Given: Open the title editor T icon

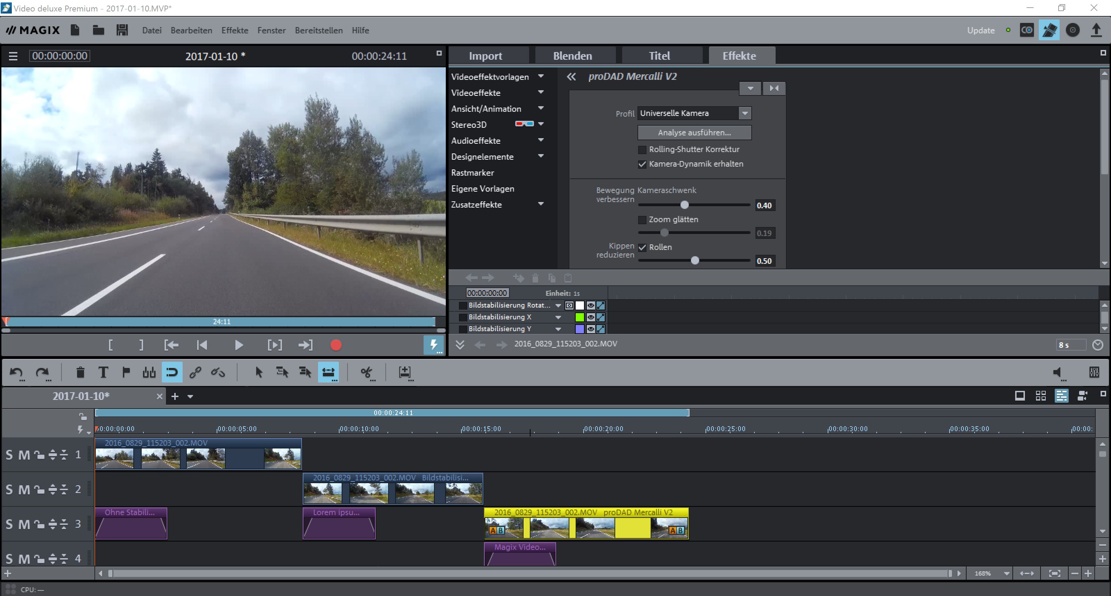Looking at the screenshot, I should [103, 372].
